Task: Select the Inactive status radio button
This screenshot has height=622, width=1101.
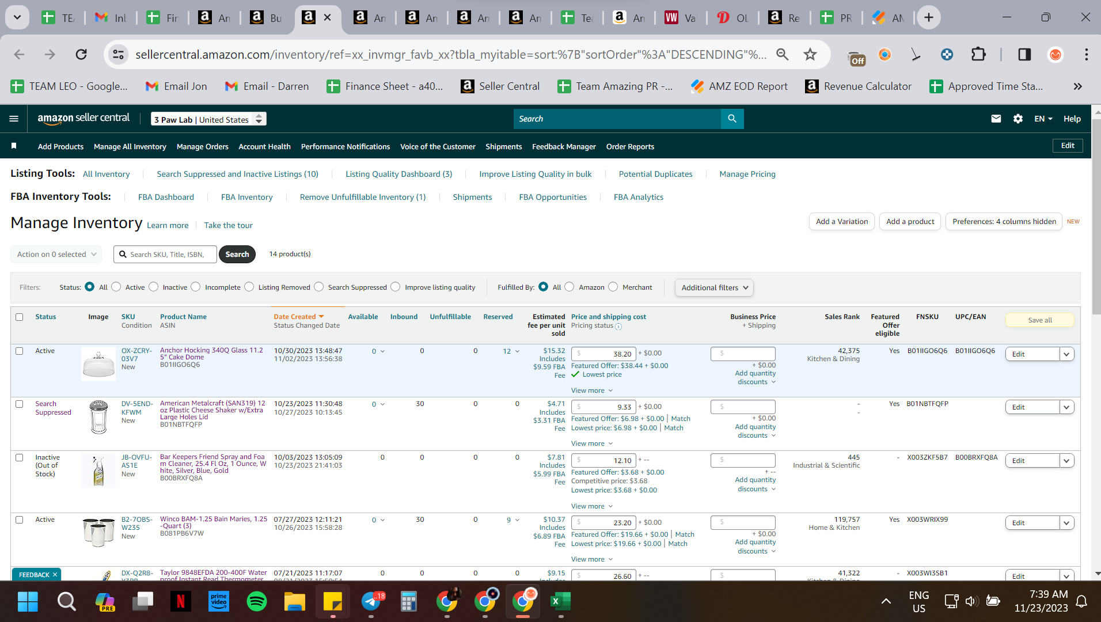Action: point(154,287)
